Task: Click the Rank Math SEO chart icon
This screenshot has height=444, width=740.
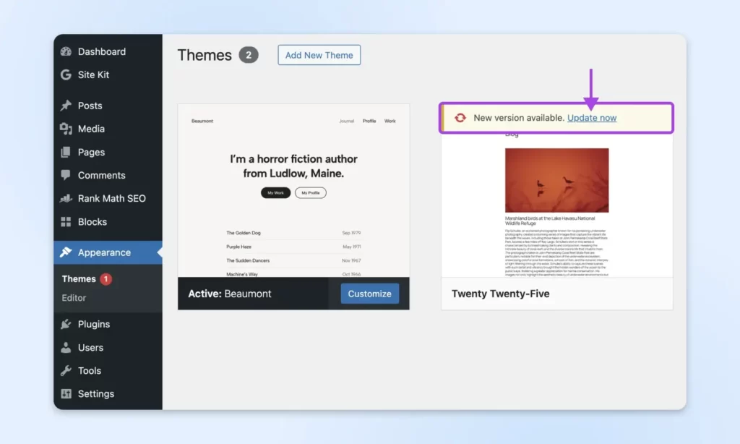Action: tap(66, 198)
